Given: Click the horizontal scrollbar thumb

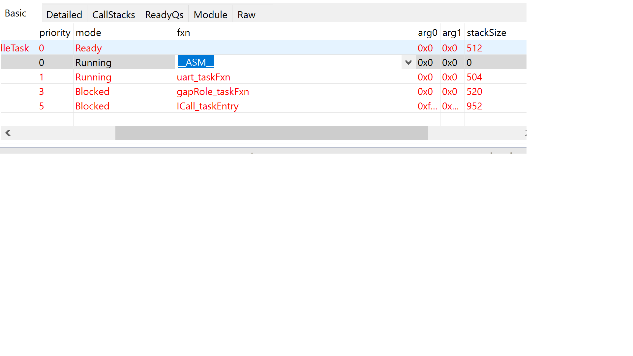Looking at the screenshot, I should pyautogui.click(x=272, y=133).
